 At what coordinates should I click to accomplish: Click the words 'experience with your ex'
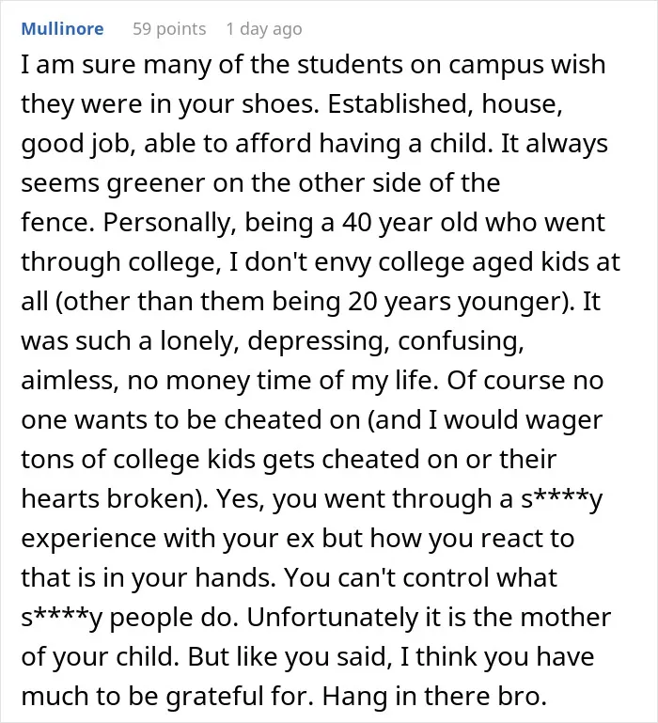pos(168,539)
